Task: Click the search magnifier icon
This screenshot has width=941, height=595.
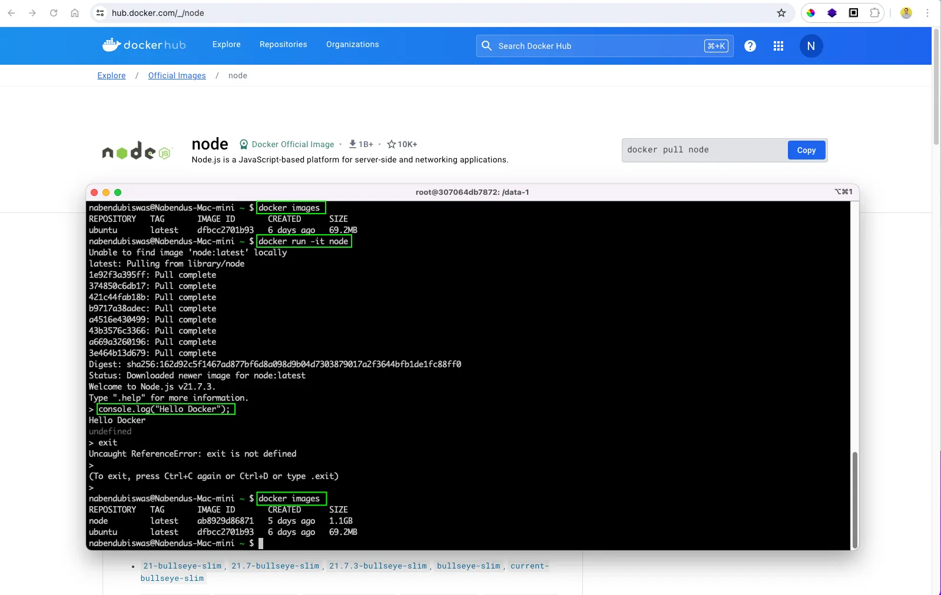Action: click(486, 46)
